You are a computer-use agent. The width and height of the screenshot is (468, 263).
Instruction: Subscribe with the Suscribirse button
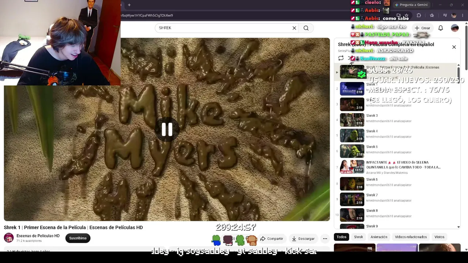(78, 238)
